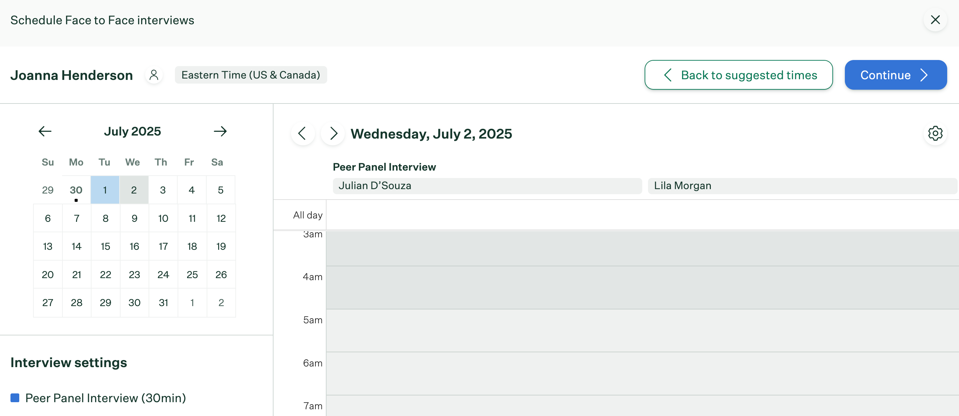This screenshot has width=959, height=416.
Task: Click July 25 in the calendar
Action: pyautogui.click(x=192, y=275)
